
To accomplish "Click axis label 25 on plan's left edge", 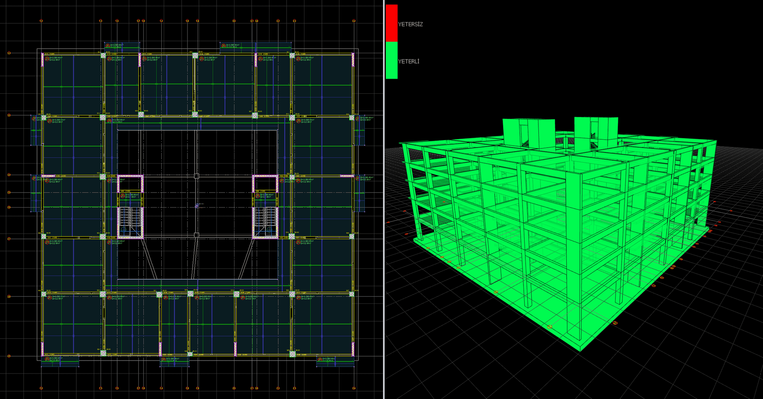I will pyautogui.click(x=9, y=356).
